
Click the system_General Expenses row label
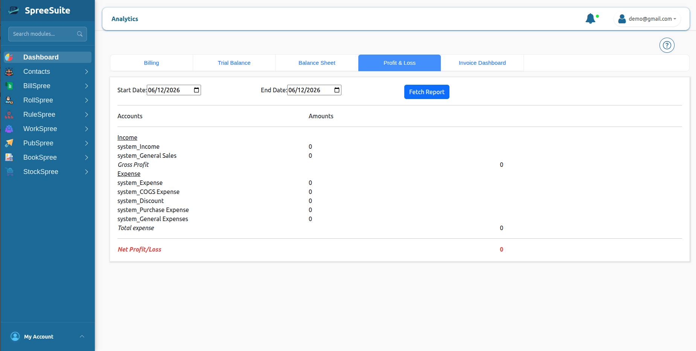153,219
